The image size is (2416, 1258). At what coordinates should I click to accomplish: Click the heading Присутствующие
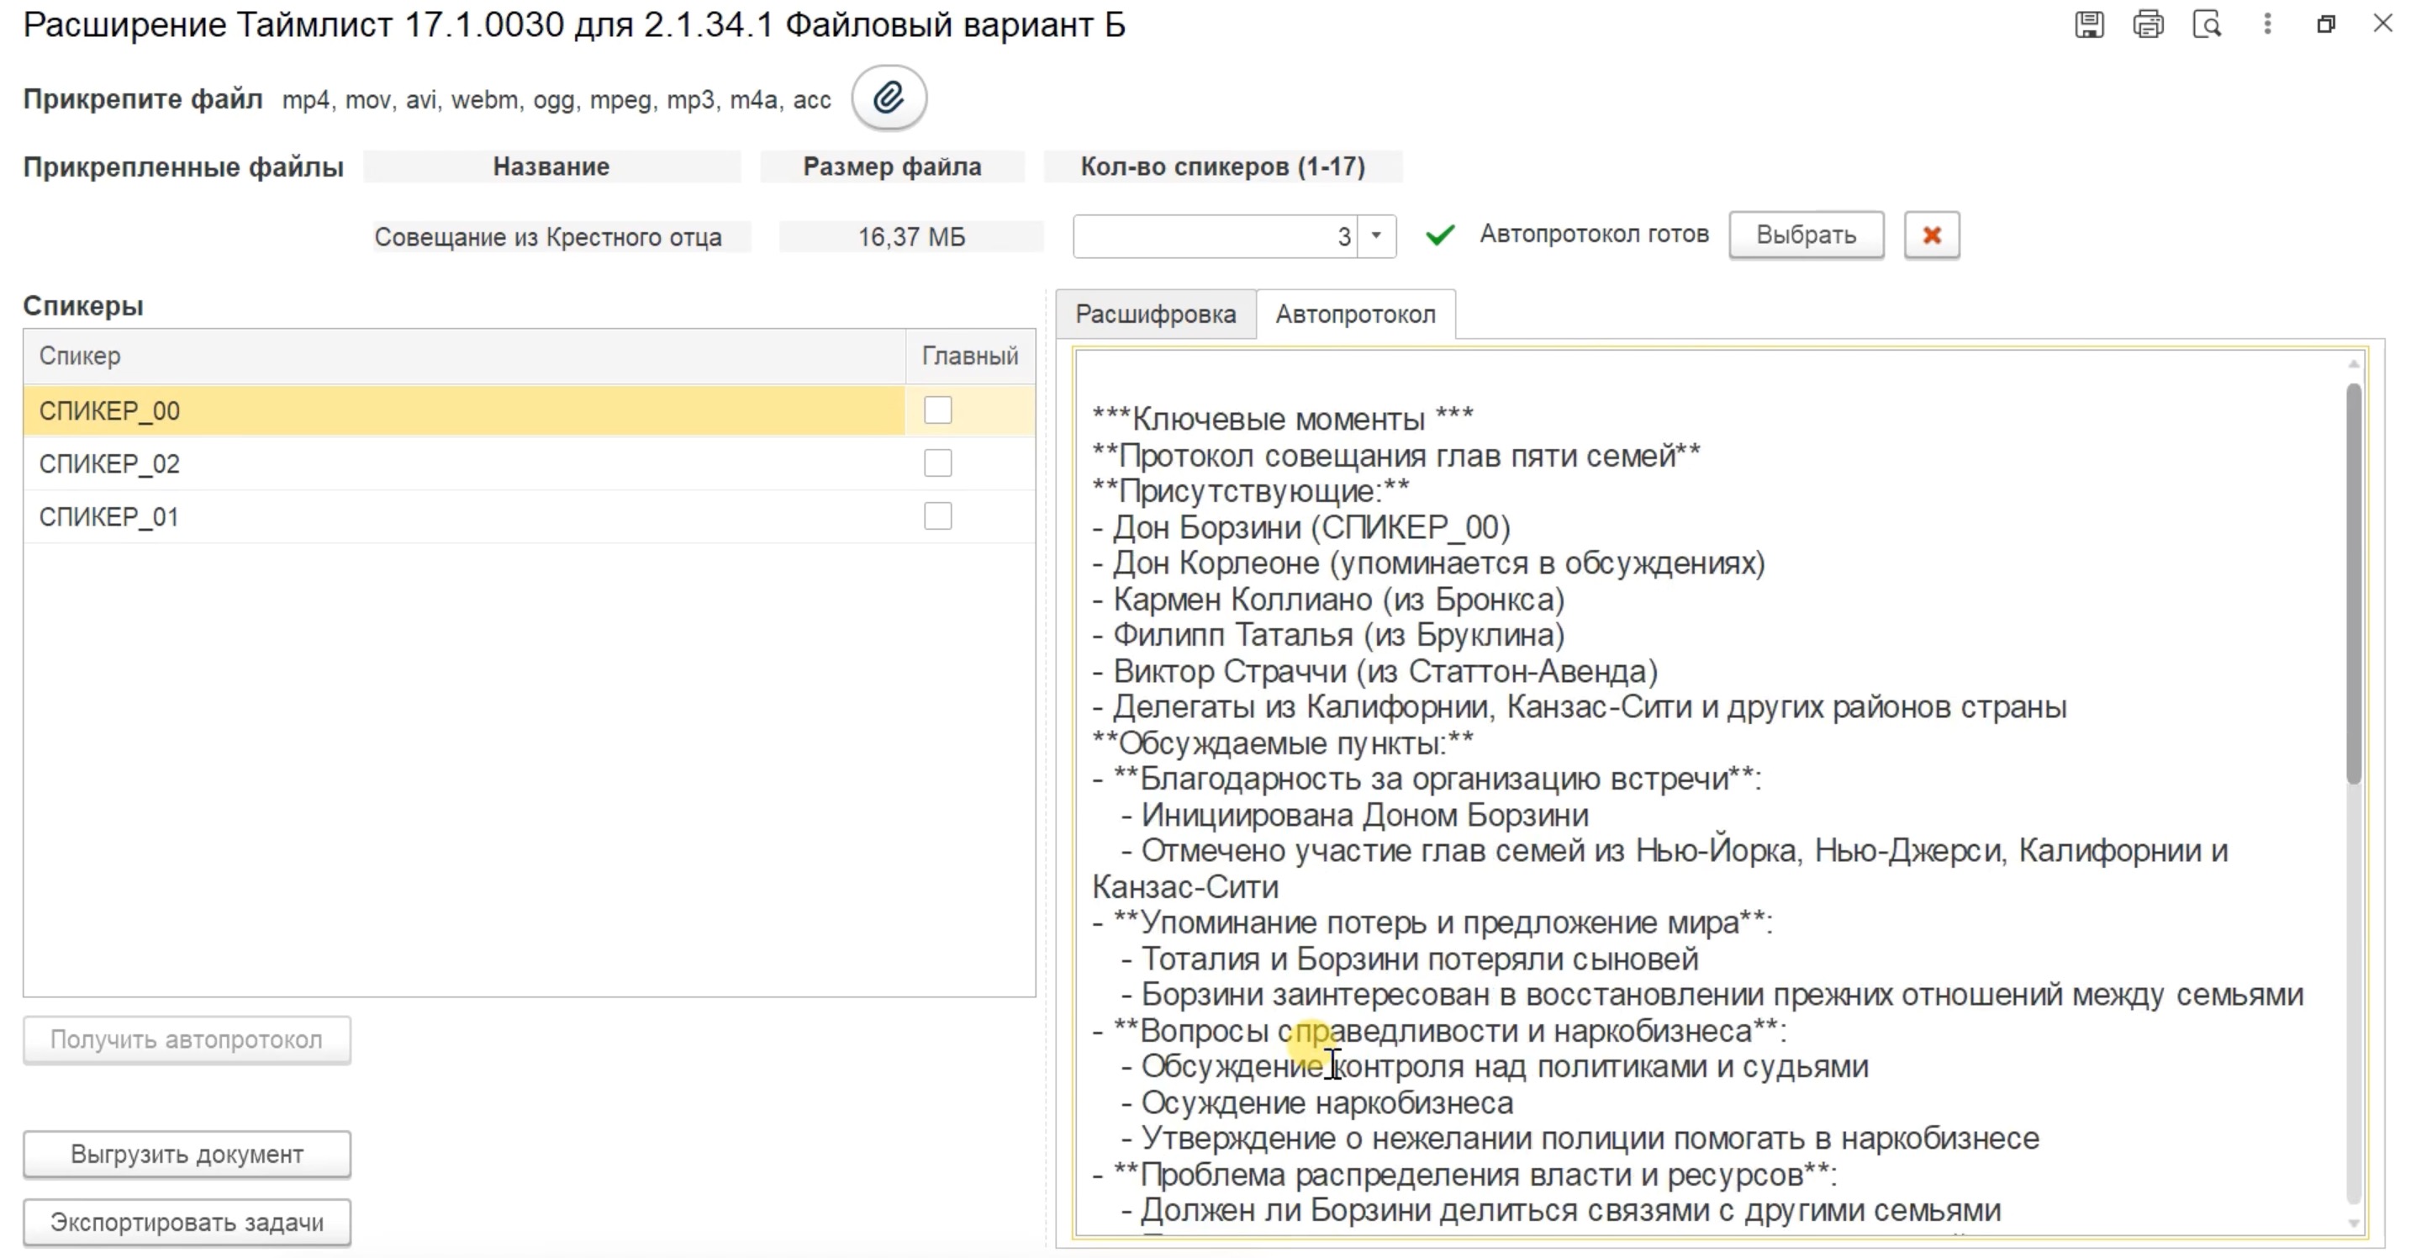pyautogui.click(x=1251, y=492)
